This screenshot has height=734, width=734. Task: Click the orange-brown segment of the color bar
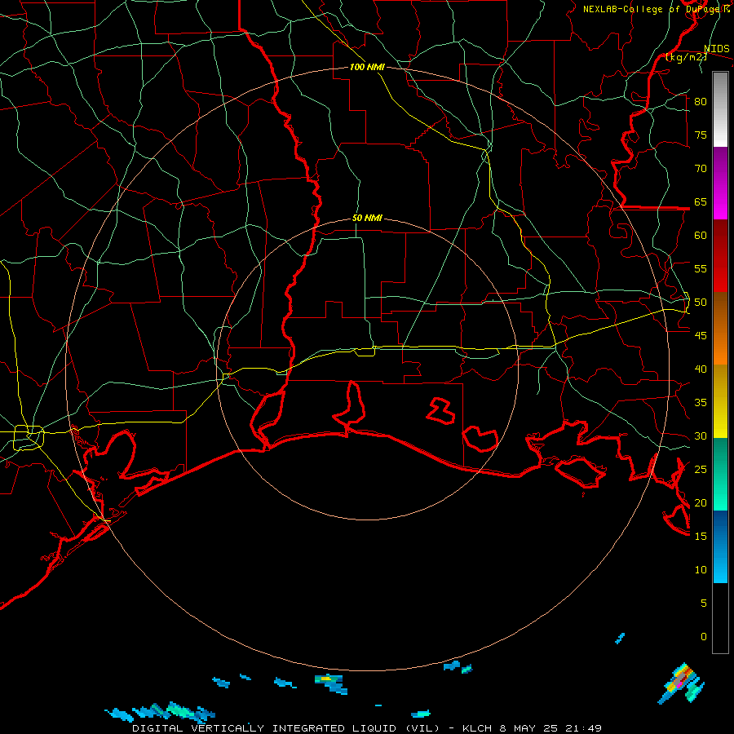[720, 329]
